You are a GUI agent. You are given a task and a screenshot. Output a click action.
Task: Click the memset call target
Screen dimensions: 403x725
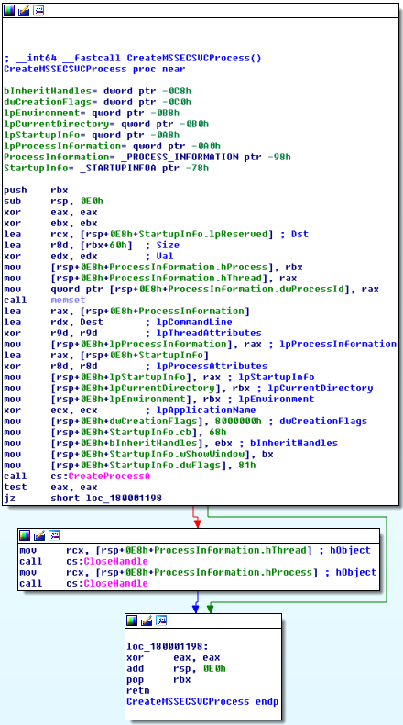point(68,300)
